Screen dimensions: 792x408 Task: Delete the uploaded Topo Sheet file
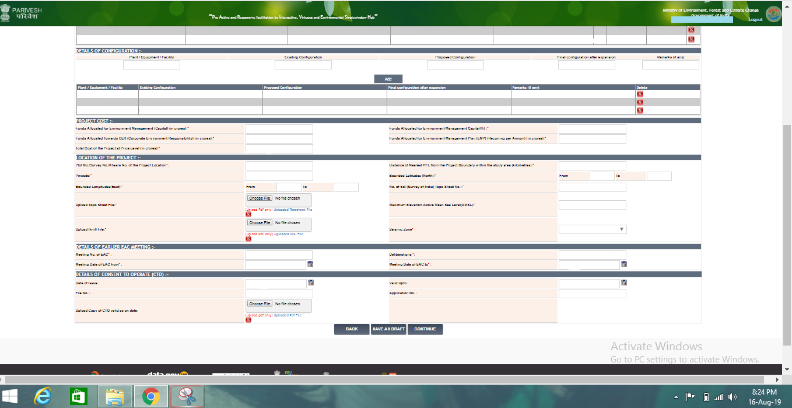tap(248, 214)
